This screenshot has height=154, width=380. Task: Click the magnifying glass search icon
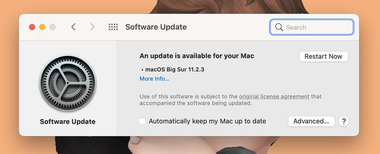279,27
